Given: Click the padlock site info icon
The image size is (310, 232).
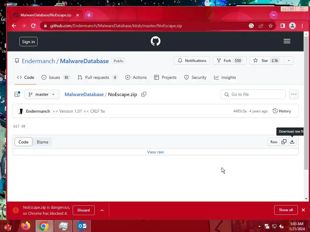Looking at the screenshot, I should tap(45, 26).
